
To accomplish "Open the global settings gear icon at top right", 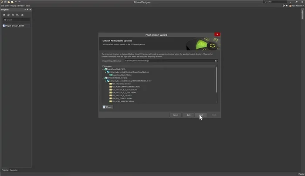I will pyautogui.click(x=284, y=6).
